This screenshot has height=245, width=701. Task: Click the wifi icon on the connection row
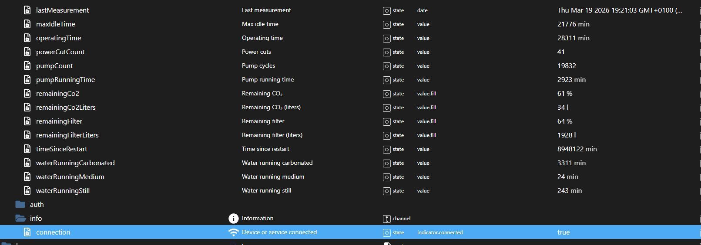point(234,232)
